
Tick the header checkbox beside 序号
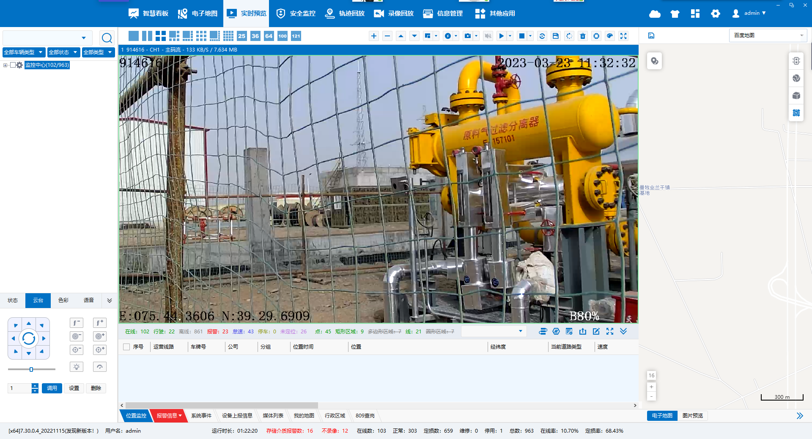click(126, 347)
